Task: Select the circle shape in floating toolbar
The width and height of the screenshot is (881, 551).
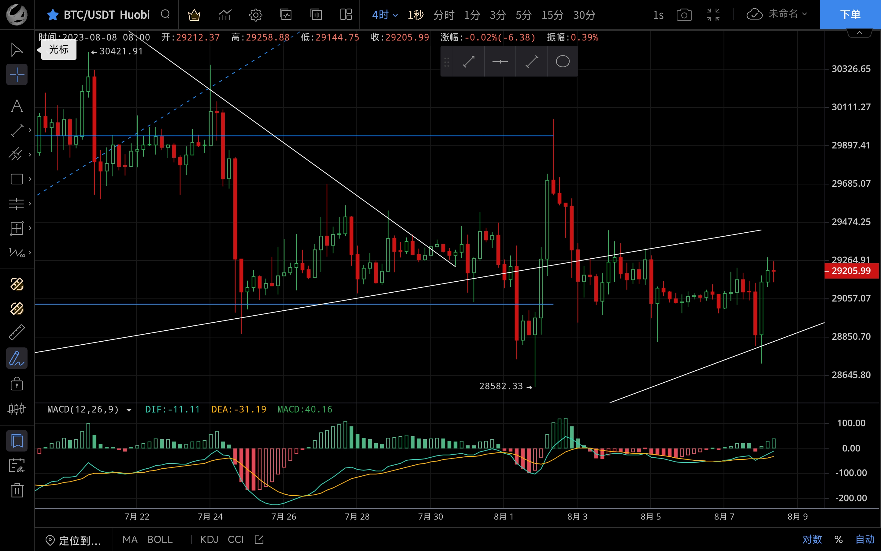Action: coord(563,61)
